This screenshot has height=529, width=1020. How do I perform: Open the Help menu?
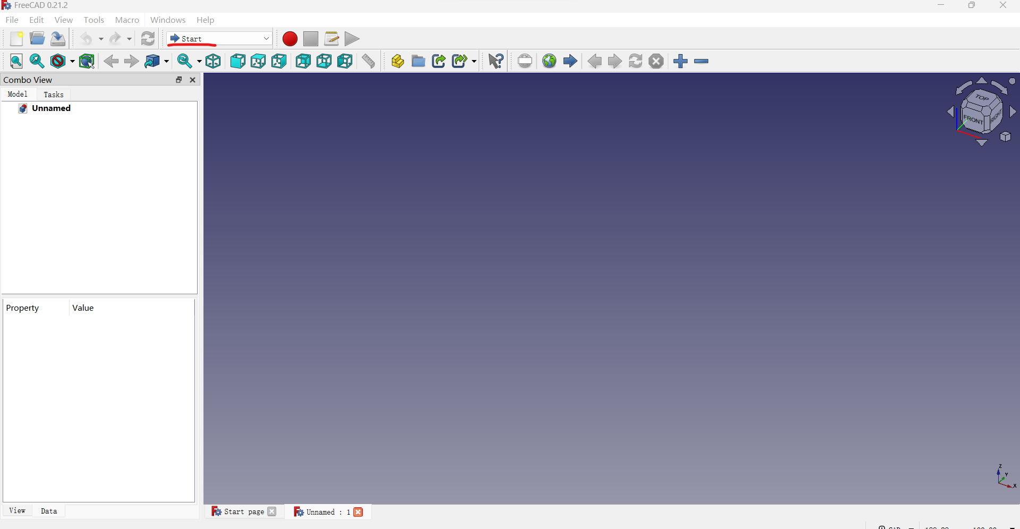click(x=206, y=20)
